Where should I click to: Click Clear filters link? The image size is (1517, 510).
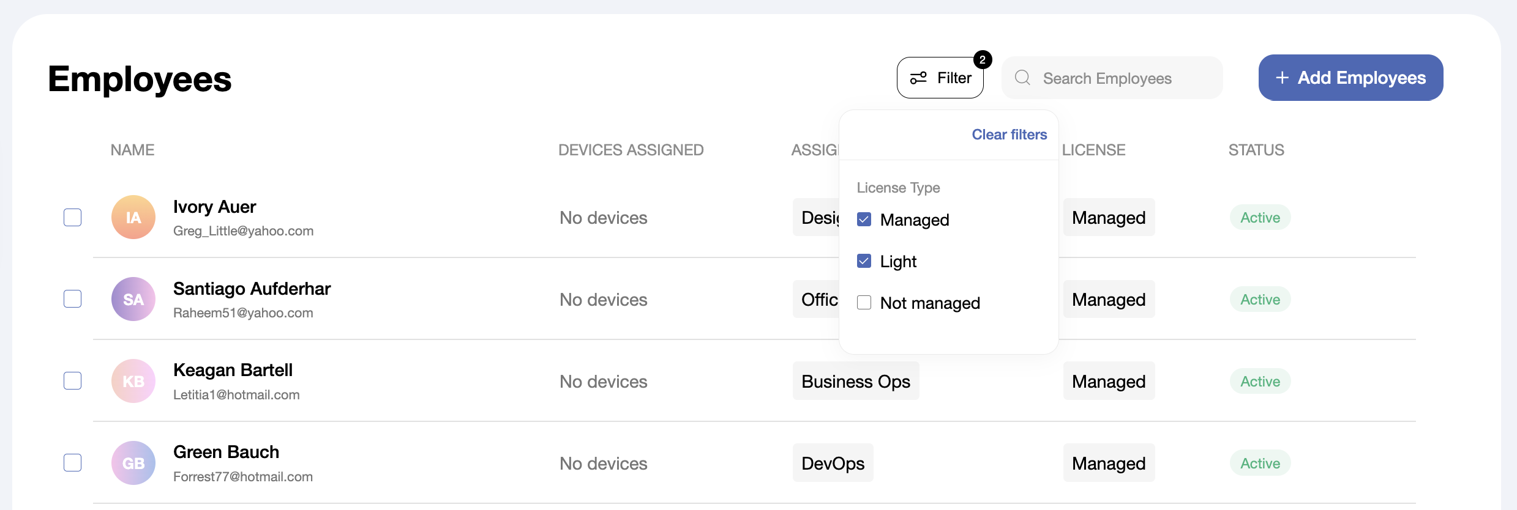point(1009,135)
